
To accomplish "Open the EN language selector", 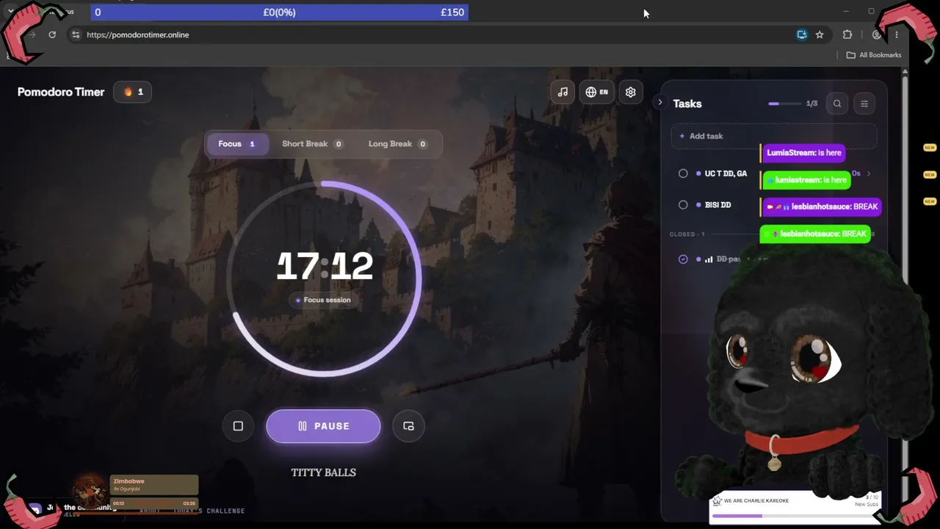I will (596, 92).
